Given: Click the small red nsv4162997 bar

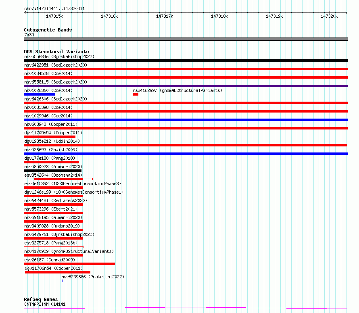Looking at the screenshot, I should [x=136, y=94].
